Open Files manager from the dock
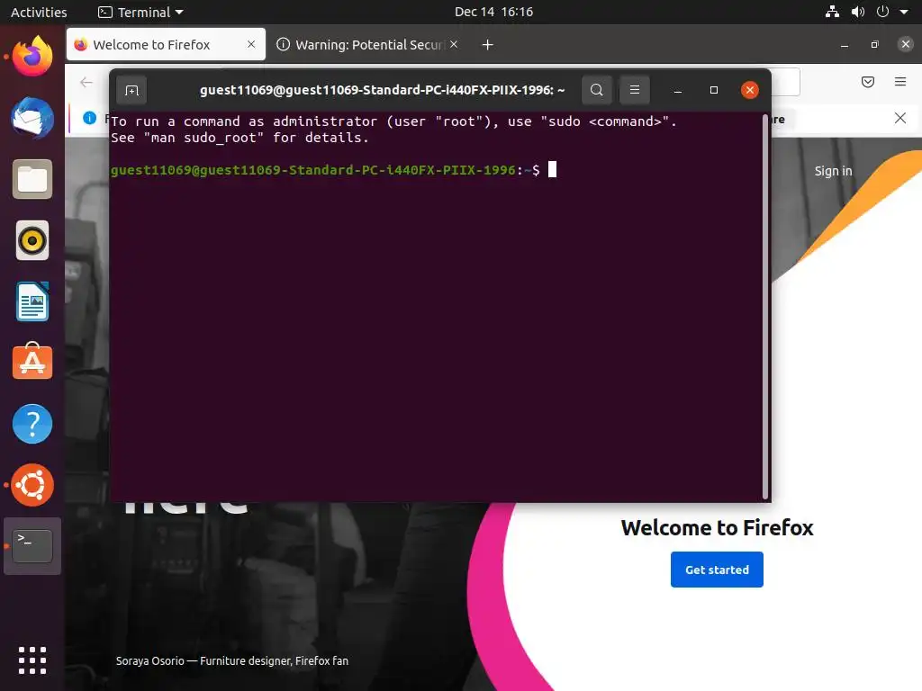The height and width of the screenshot is (691, 922). (32, 179)
